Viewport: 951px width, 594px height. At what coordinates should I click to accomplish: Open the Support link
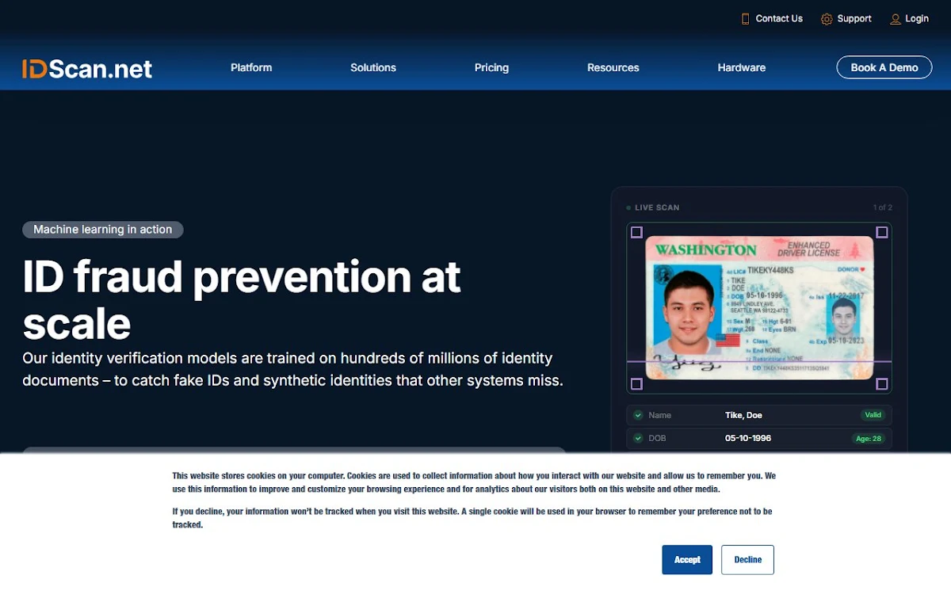[x=854, y=19]
